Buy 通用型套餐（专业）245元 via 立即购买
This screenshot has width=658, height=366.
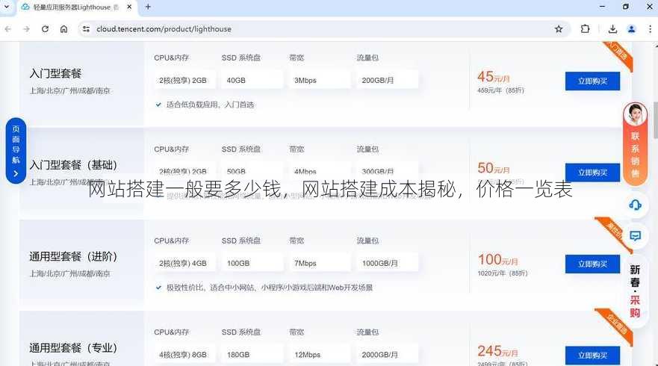point(592,356)
